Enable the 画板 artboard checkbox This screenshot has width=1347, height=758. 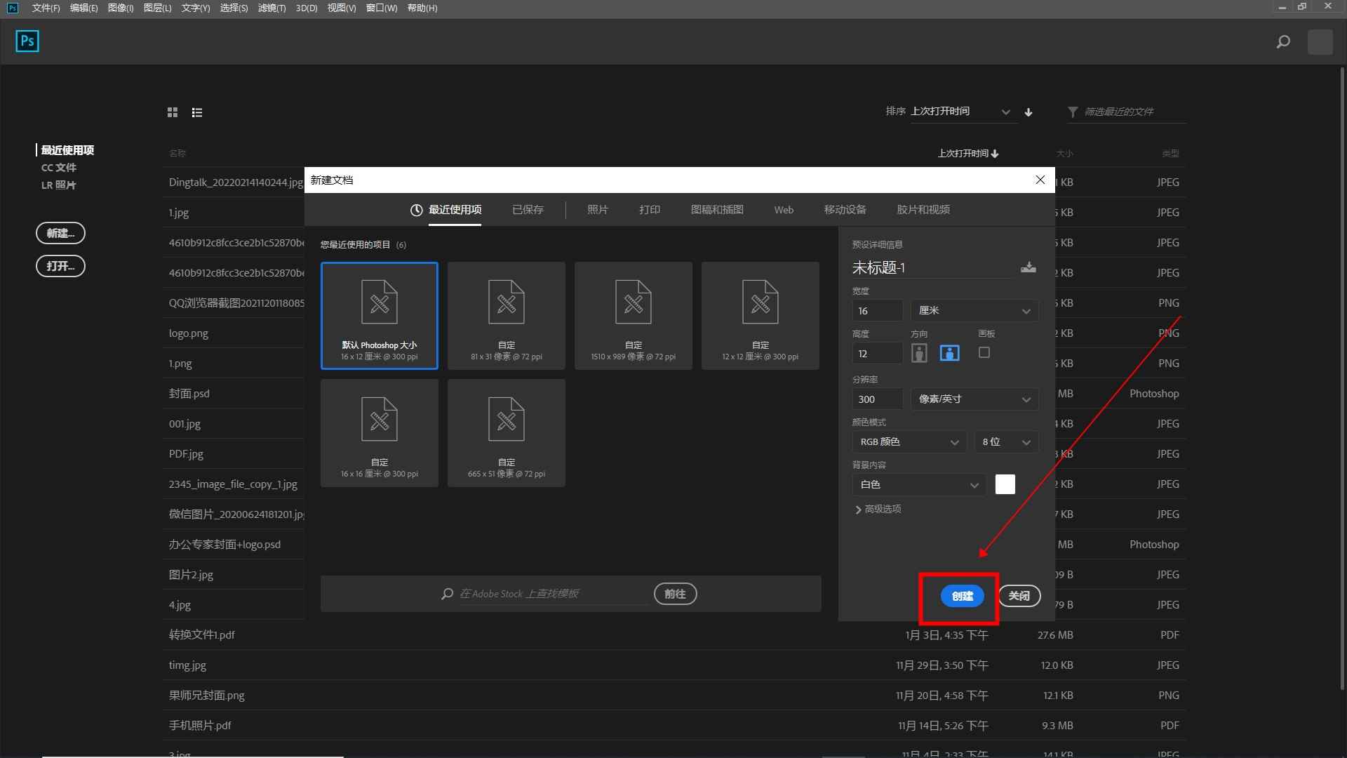click(984, 353)
